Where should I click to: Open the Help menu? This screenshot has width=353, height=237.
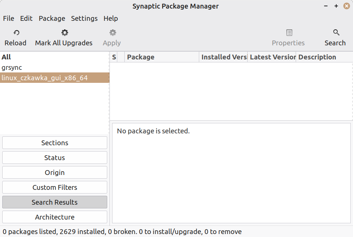point(111,18)
